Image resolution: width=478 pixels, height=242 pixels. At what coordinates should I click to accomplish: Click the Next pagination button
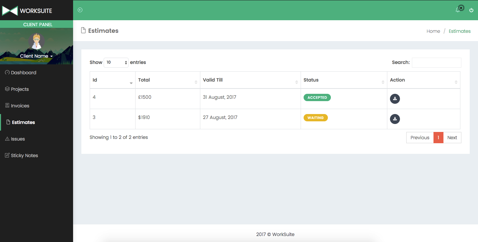[452, 138]
